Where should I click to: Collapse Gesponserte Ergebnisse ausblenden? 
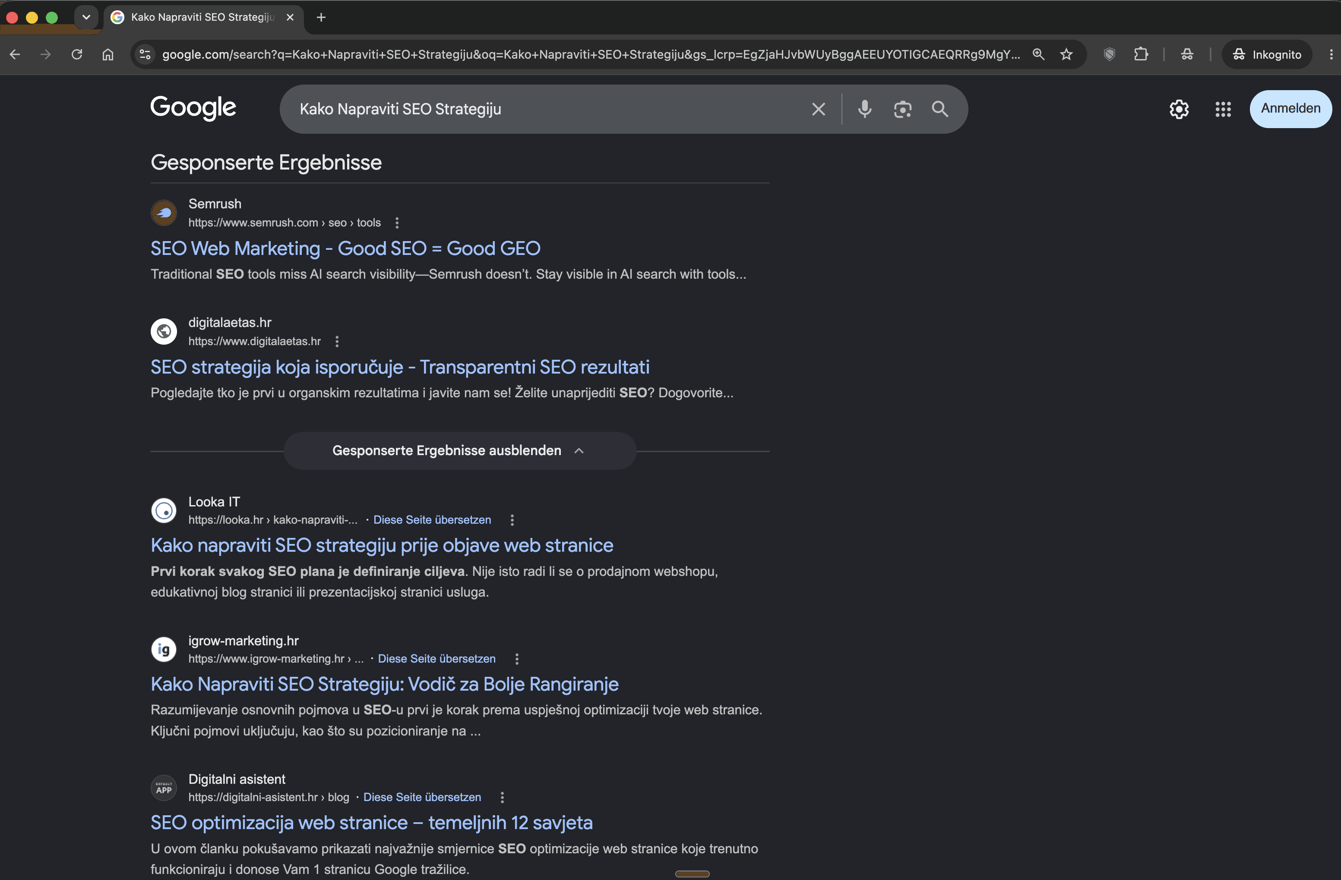460,451
